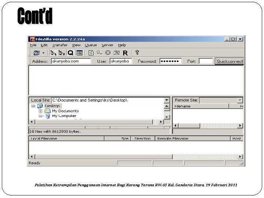Open the Help menu
264x198 pixels.
(122, 45)
